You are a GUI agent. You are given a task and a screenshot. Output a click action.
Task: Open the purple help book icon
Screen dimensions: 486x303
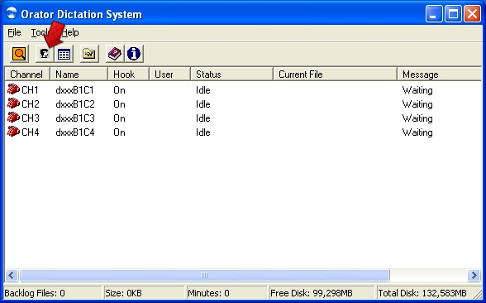[115, 54]
